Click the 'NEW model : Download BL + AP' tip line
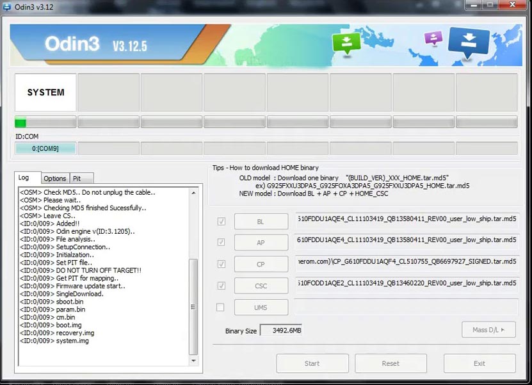The image size is (532, 385). (314, 193)
